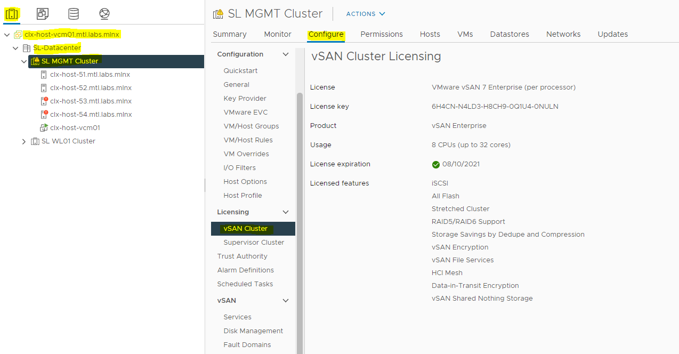Select vSAN Cluster under Licensing
Screen dimensions: 679x354
coord(253,229)
